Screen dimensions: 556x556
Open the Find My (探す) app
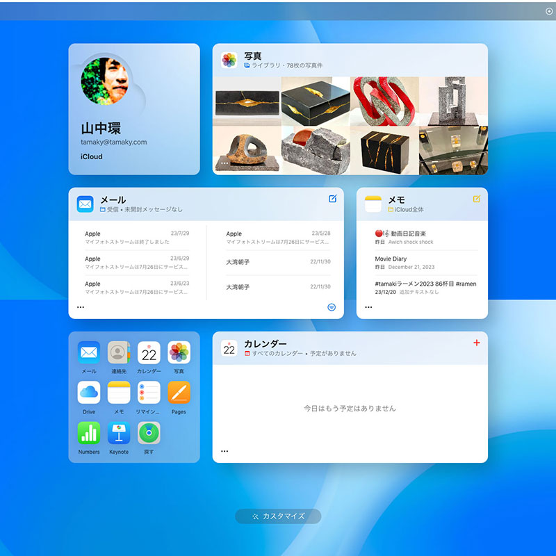(149, 433)
